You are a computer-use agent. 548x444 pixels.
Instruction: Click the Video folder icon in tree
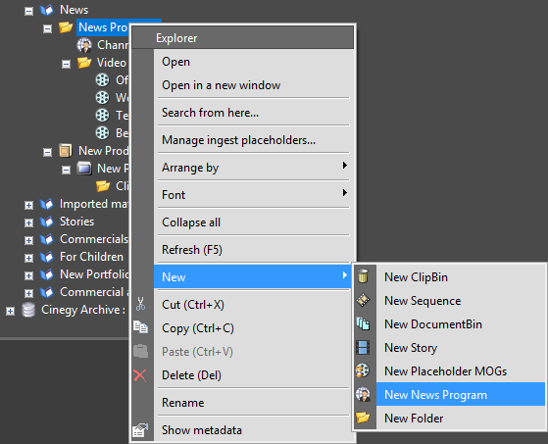click(84, 63)
